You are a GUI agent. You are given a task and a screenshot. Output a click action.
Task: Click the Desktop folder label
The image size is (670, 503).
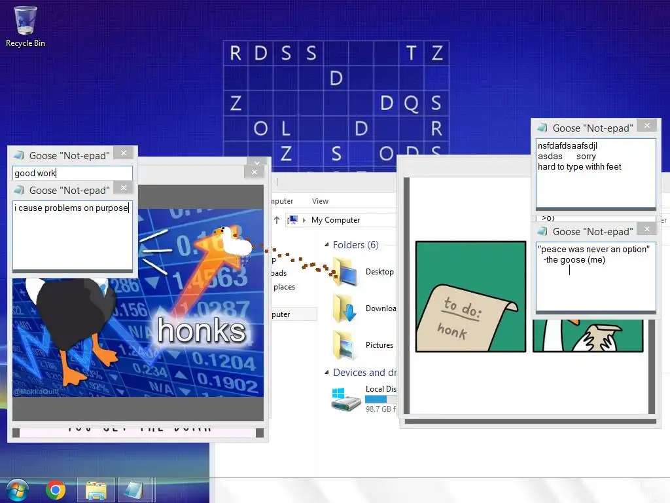379,272
